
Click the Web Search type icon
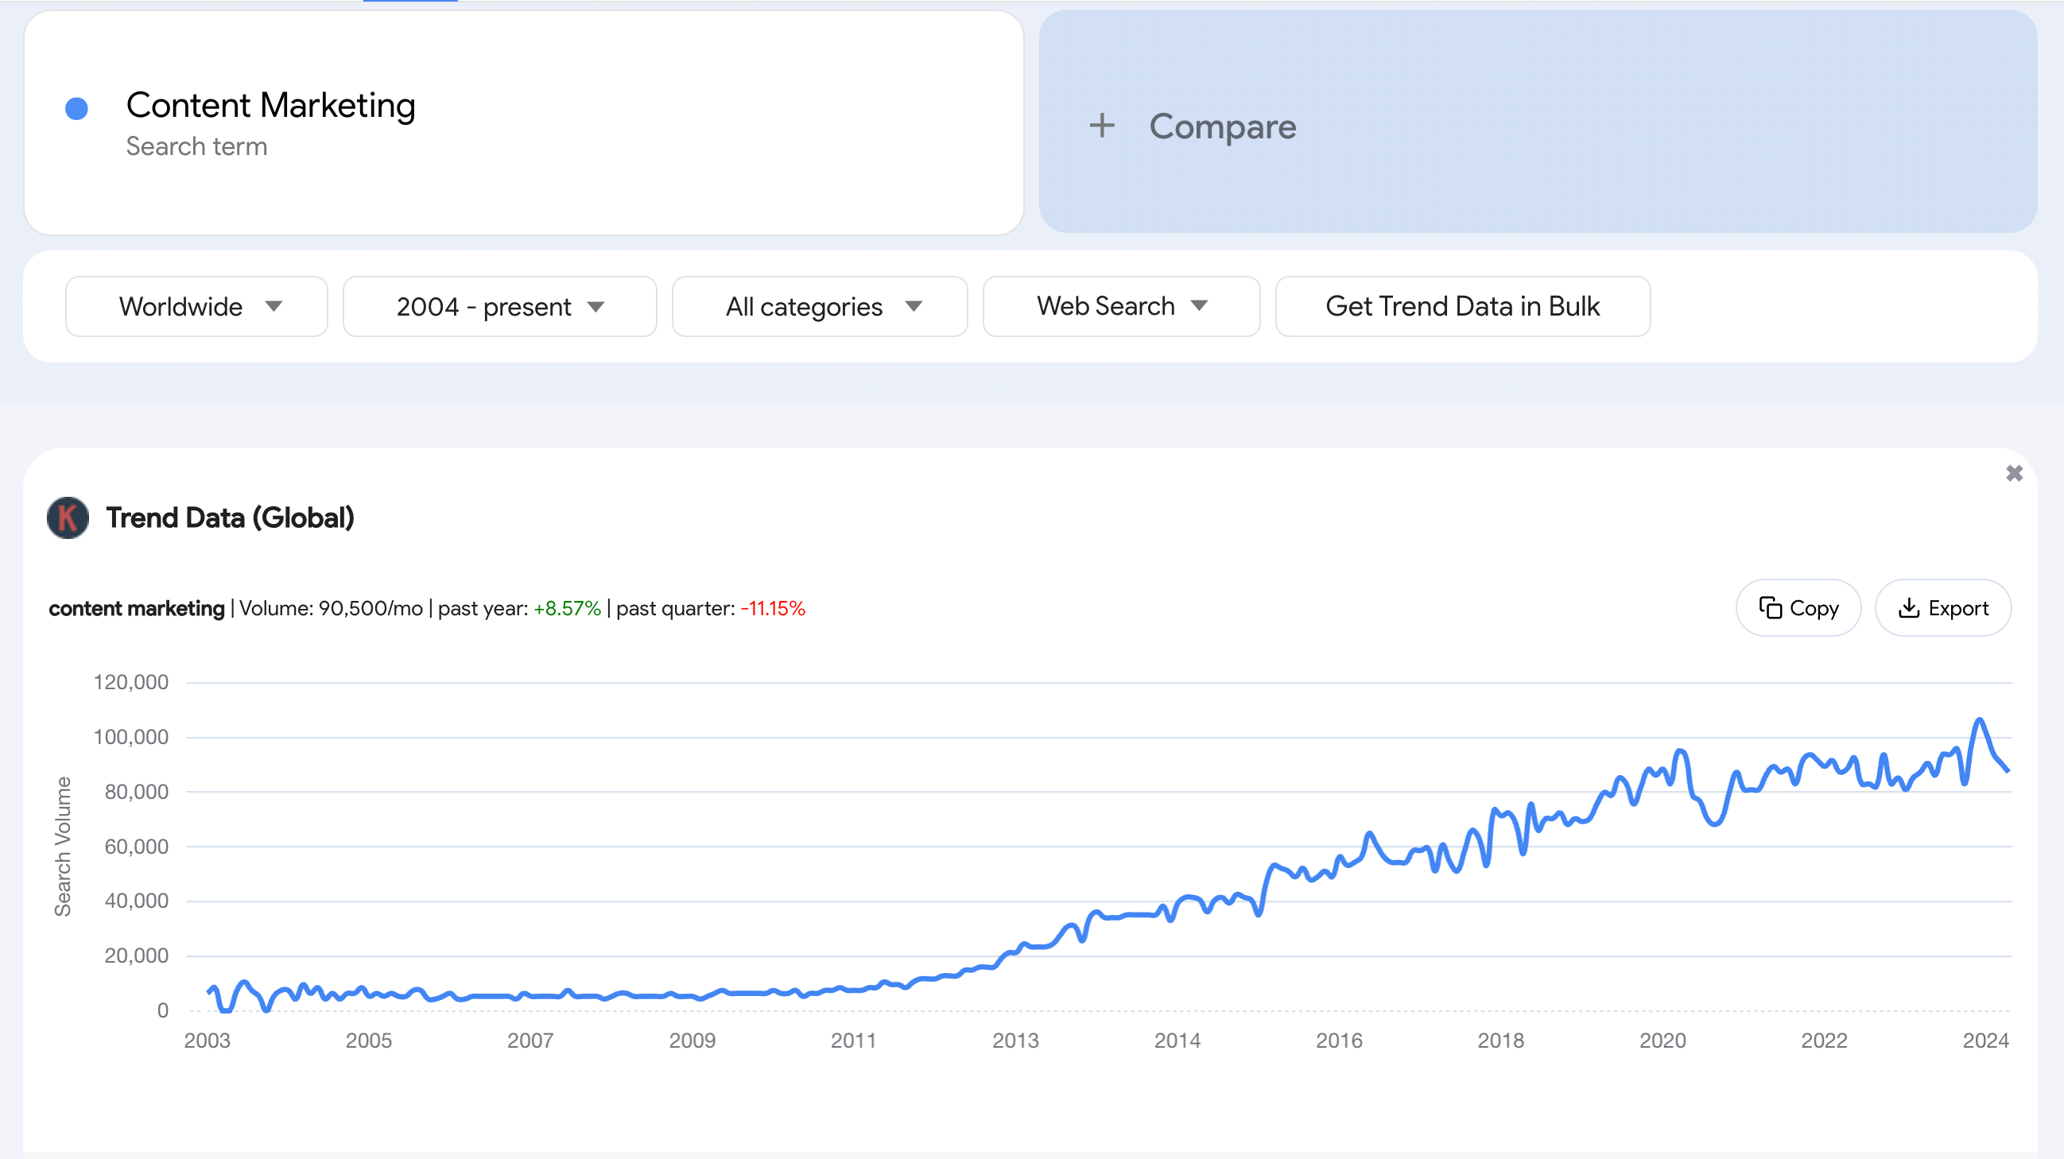coord(1204,306)
